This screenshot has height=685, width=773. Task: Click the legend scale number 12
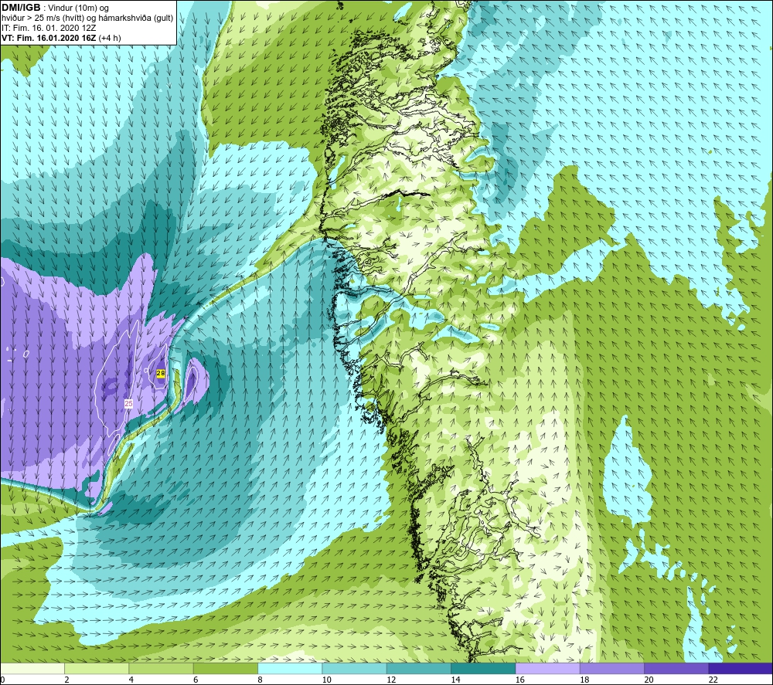(x=391, y=680)
